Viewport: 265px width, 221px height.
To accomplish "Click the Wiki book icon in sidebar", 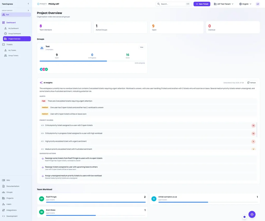I will coord(4,180).
